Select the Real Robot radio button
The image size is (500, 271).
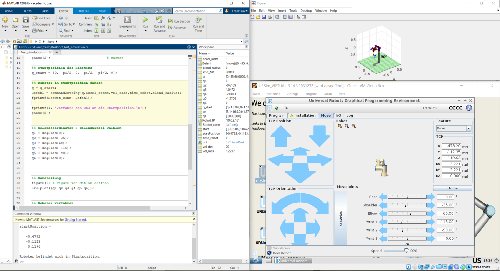pyautogui.click(x=269, y=253)
